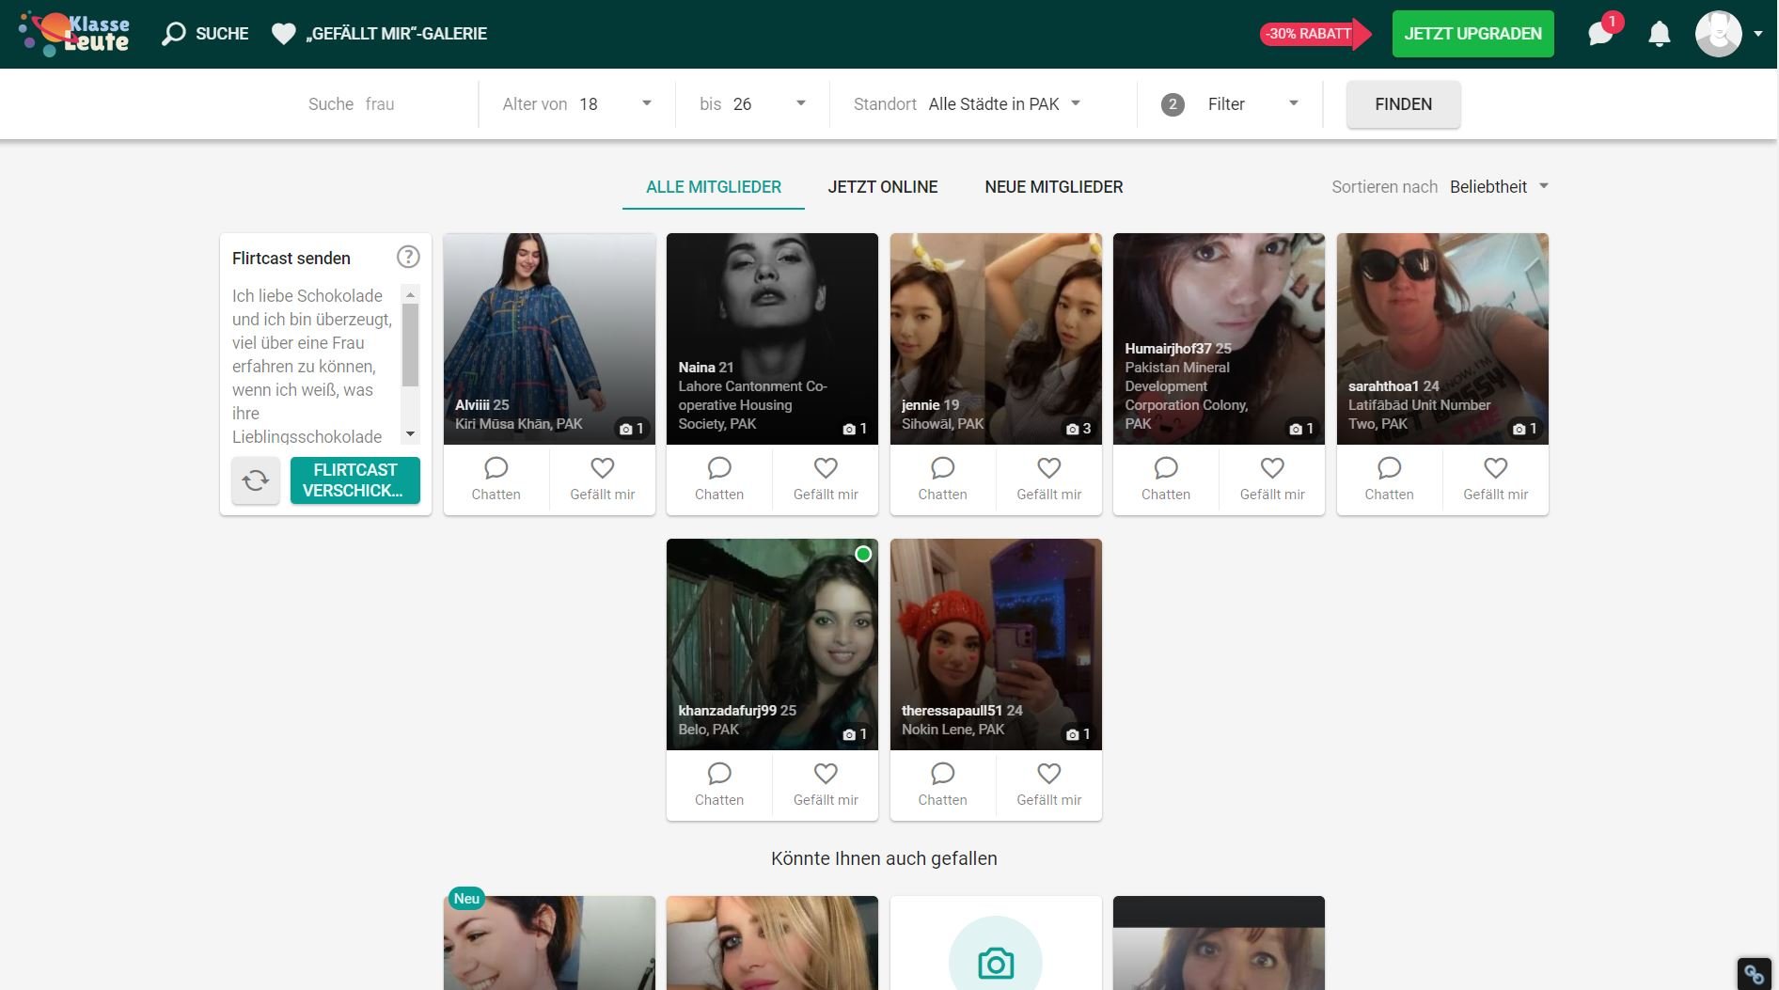
Task: Click the Filter count badge 2
Action: point(1172,104)
